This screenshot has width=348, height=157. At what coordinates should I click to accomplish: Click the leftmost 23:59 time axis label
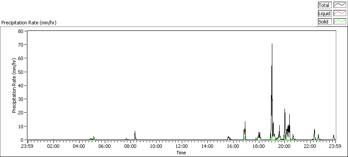pyautogui.click(x=28, y=146)
